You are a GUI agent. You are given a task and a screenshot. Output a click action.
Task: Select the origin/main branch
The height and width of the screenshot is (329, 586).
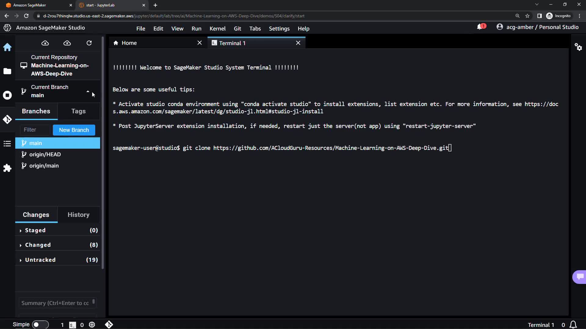tap(44, 166)
